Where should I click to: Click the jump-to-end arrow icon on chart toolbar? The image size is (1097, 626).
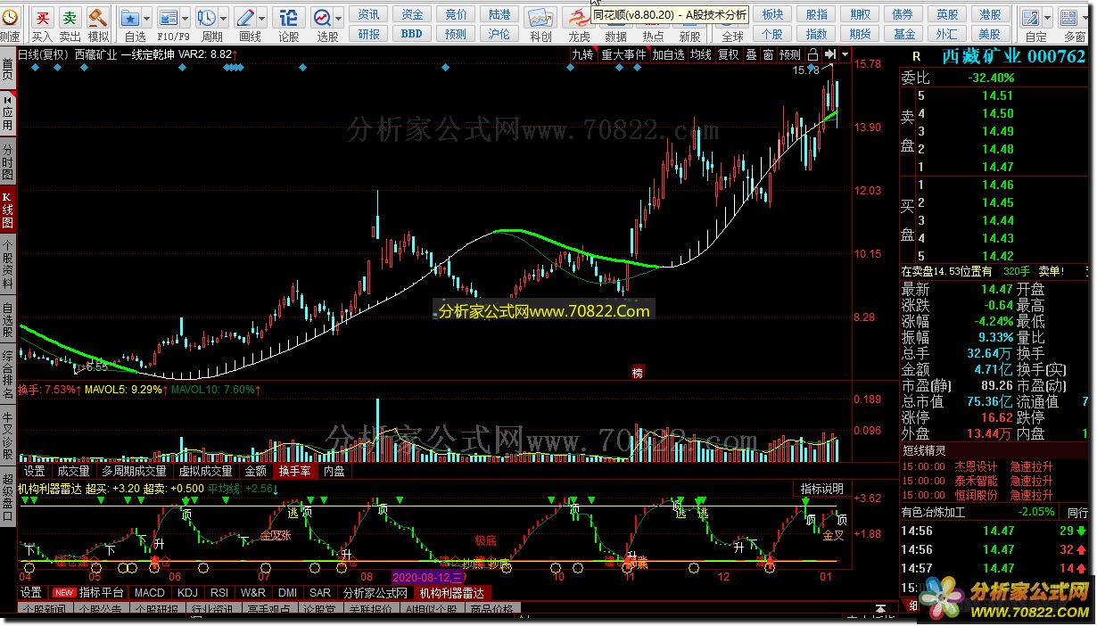point(829,54)
